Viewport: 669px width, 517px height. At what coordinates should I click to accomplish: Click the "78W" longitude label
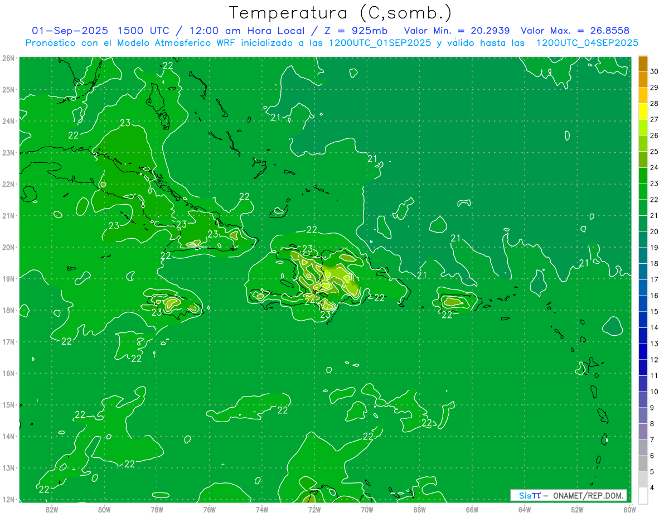coord(157,509)
